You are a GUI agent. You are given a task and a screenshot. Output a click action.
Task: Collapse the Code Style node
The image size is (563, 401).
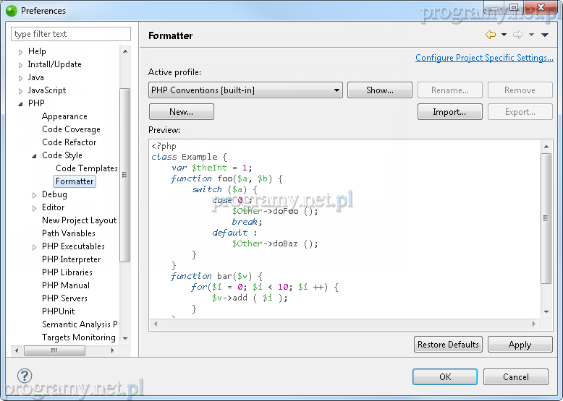pos(35,155)
